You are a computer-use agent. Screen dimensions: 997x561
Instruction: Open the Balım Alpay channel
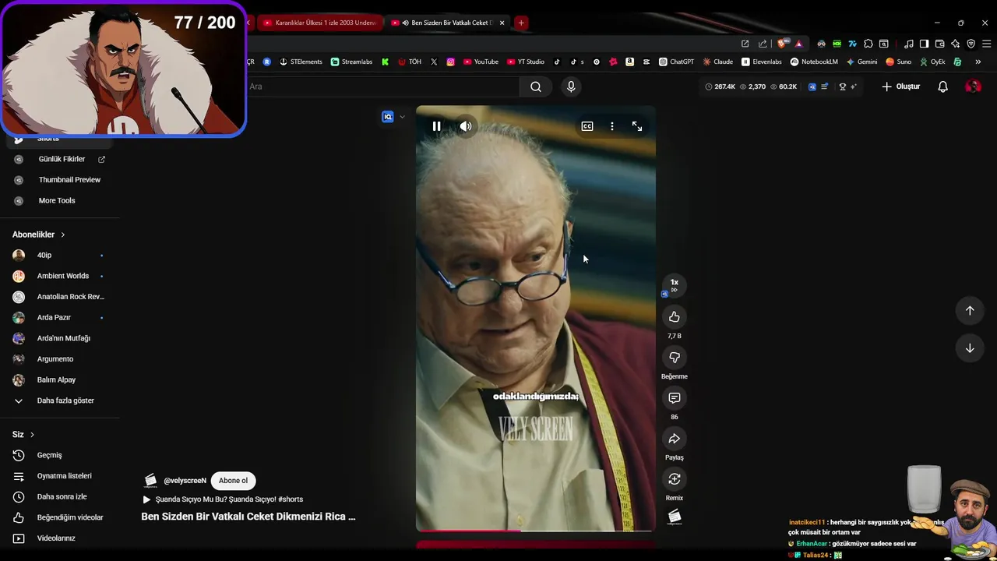(59, 380)
